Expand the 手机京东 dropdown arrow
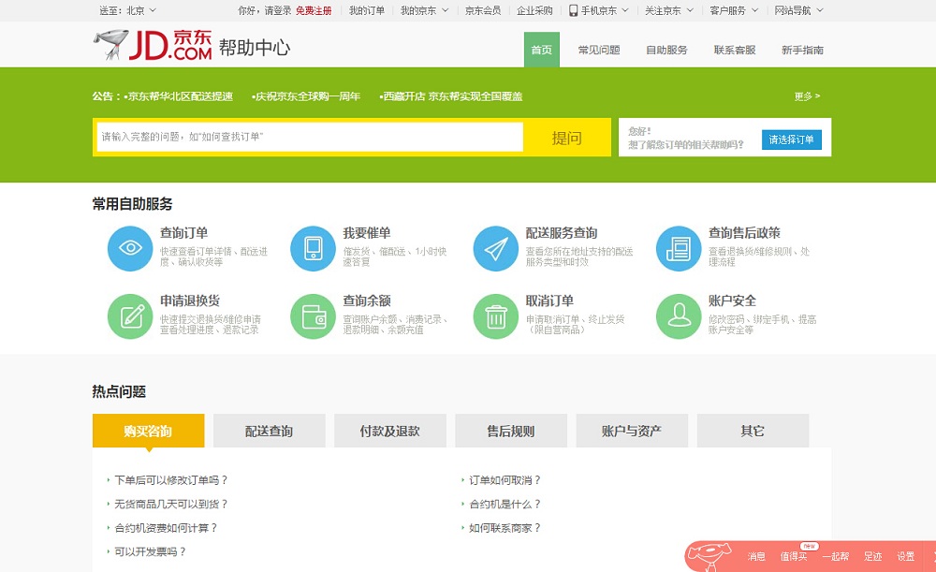The image size is (936, 572). click(625, 10)
